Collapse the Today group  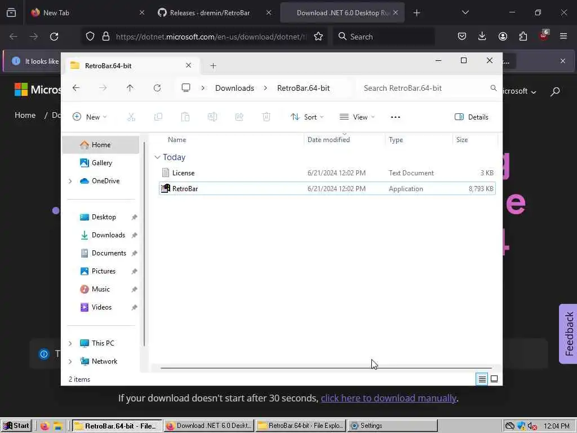[158, 157]
